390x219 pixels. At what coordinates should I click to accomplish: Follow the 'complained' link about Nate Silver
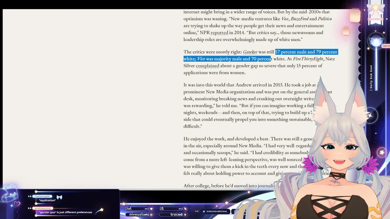coord(207,66)
